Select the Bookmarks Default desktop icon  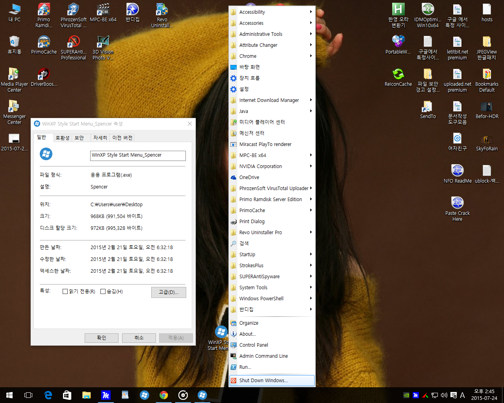(487, 80)
